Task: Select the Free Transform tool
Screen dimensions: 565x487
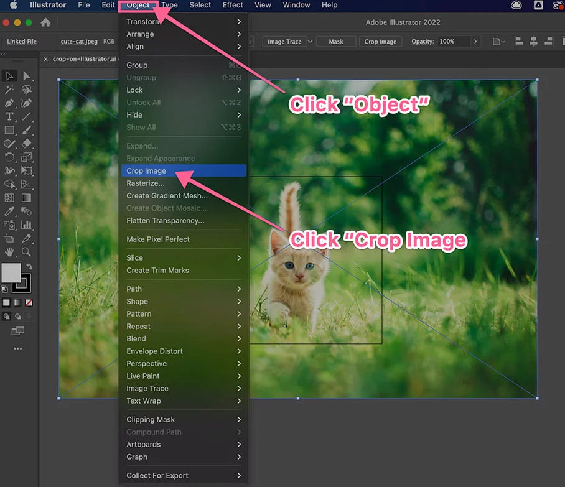Action: click(x=26, y=171)
